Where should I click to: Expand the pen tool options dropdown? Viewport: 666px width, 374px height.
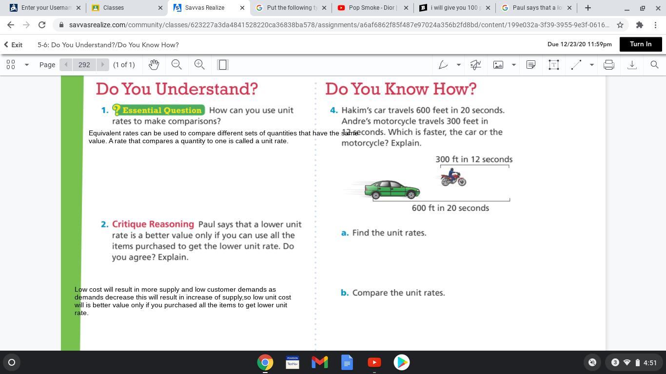coord(458,65)
